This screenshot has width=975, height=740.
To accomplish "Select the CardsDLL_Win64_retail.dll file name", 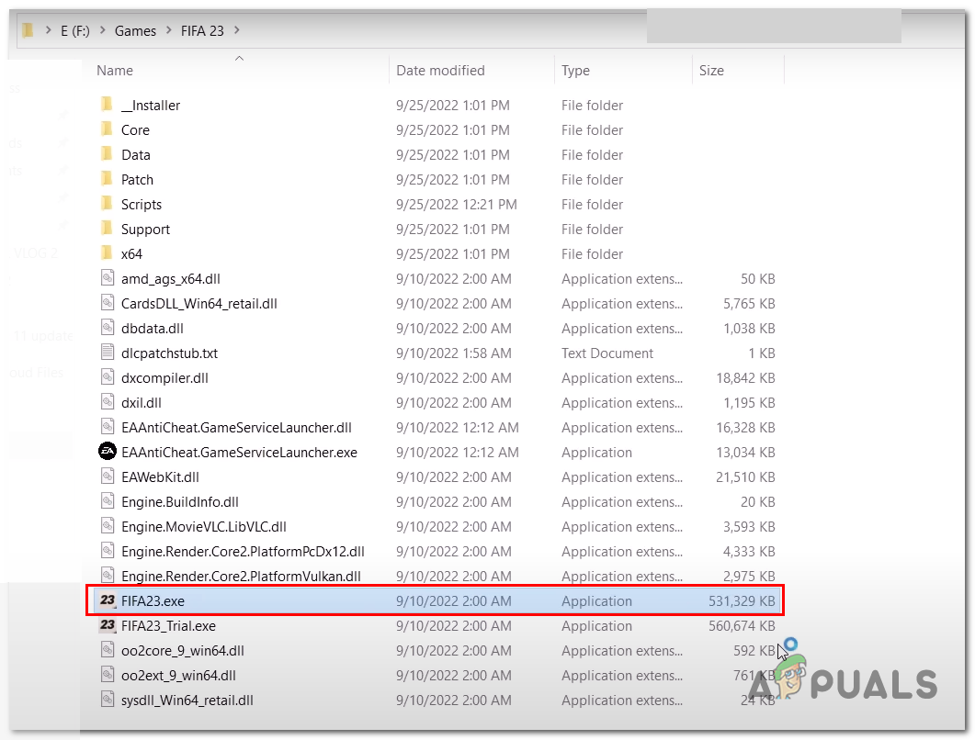I will 199,304.
